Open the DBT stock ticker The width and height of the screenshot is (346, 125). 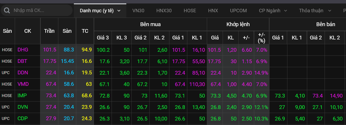[x=22, y=61]
